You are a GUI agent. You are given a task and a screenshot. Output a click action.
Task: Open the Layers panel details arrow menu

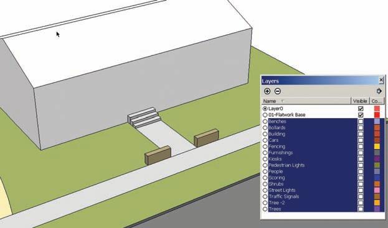[x=379, y=91]
